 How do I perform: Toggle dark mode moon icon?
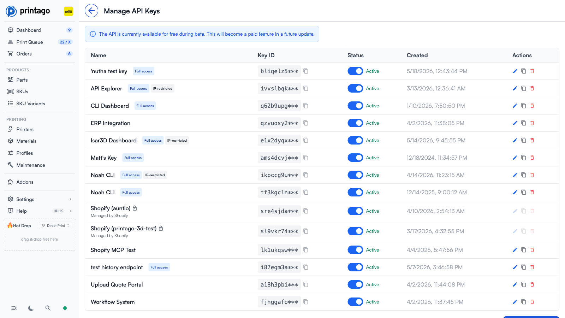[31, 308]
